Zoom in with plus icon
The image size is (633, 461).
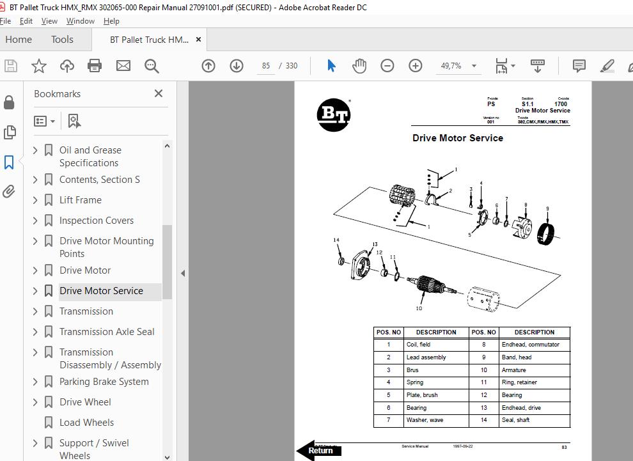[416, 66]
